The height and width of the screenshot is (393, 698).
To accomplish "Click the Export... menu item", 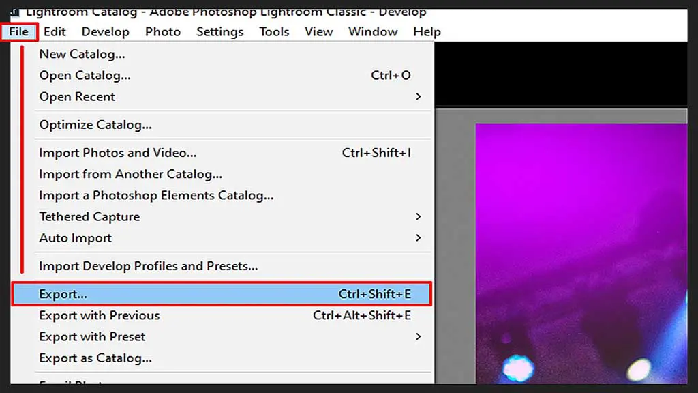I will click(x=222, y=294).
